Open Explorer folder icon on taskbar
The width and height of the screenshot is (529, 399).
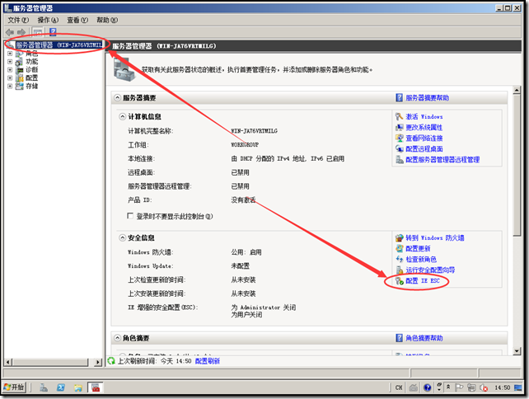tap(78, 387)
